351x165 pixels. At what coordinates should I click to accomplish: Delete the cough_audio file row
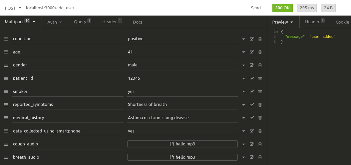point(260,144)
